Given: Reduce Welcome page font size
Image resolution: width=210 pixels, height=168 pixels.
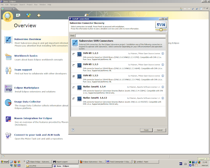Looking at the screenshot, I should [193, 9].
